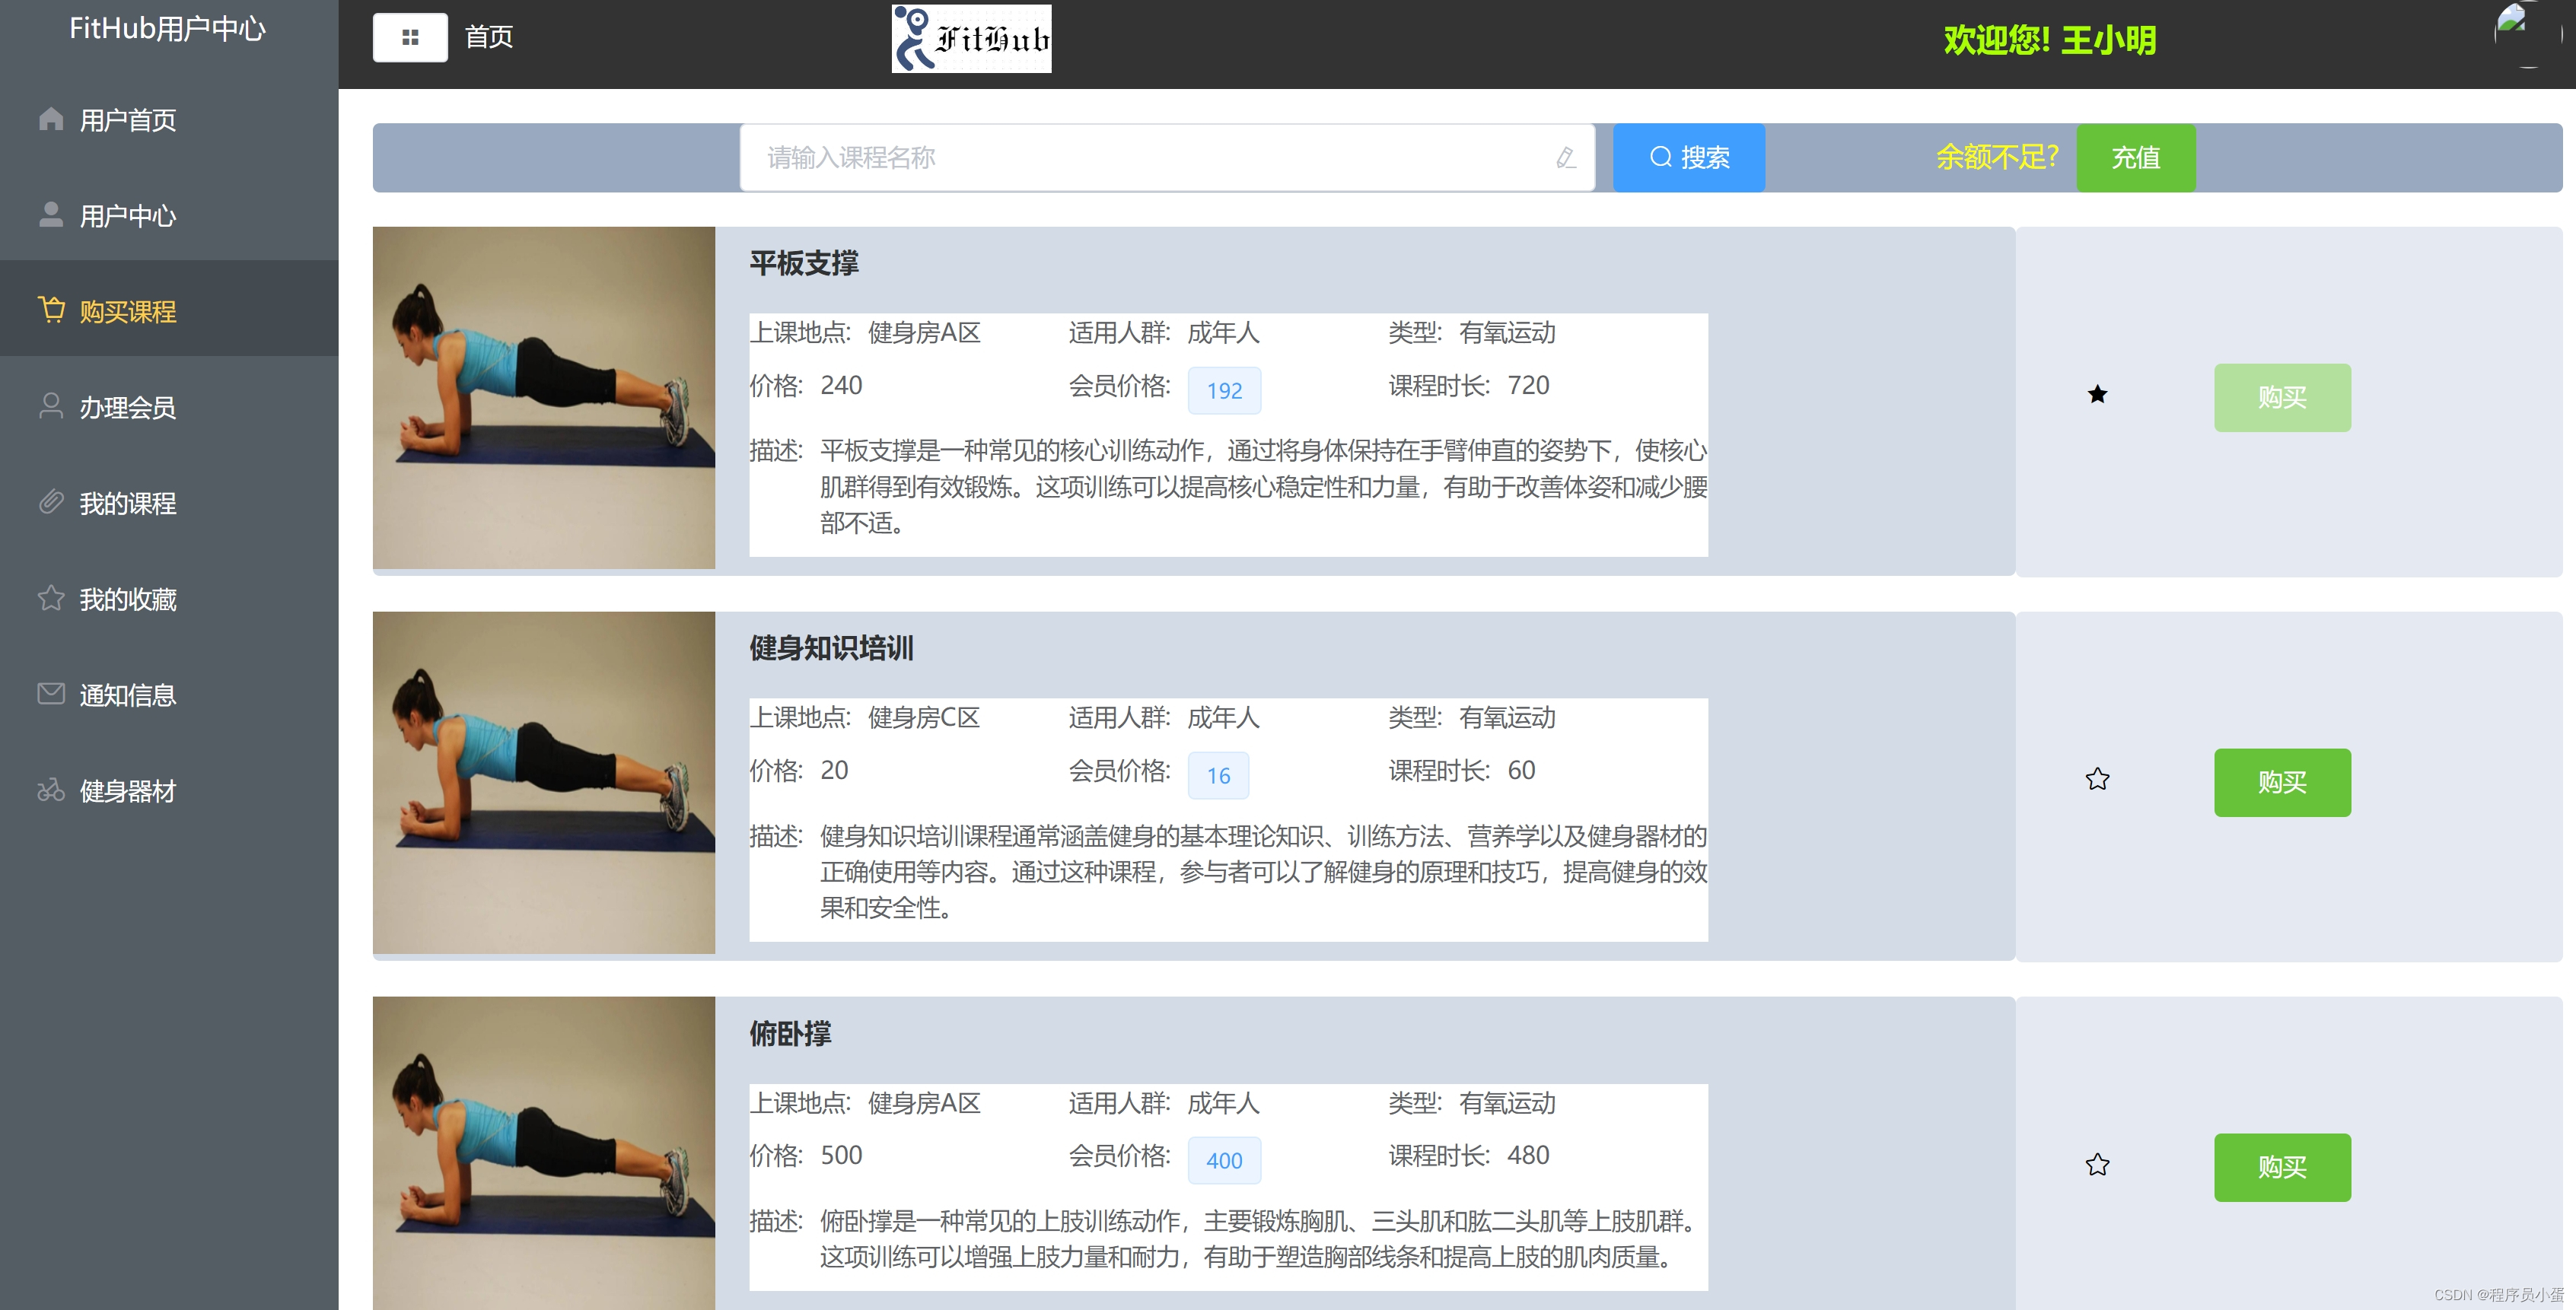Click the grid menu toggle icon
Image resolution: width=2576 pixels, height=1310 pixels.
(410, 38)
